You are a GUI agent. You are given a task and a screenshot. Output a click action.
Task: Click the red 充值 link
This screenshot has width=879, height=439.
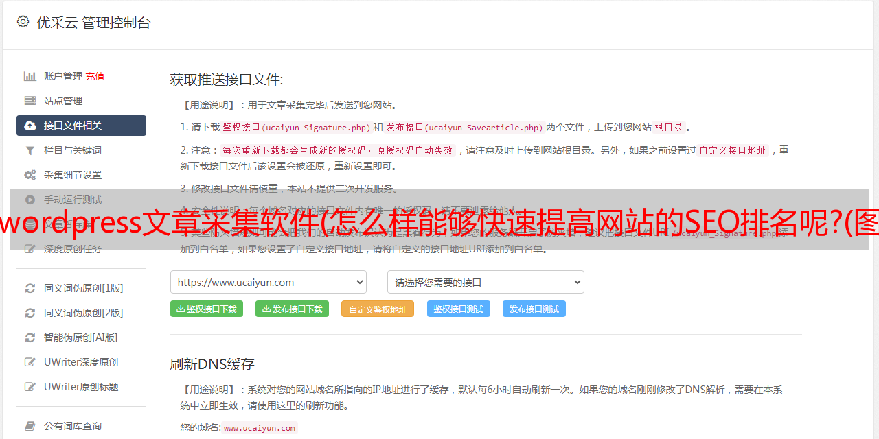coord(95,76)
